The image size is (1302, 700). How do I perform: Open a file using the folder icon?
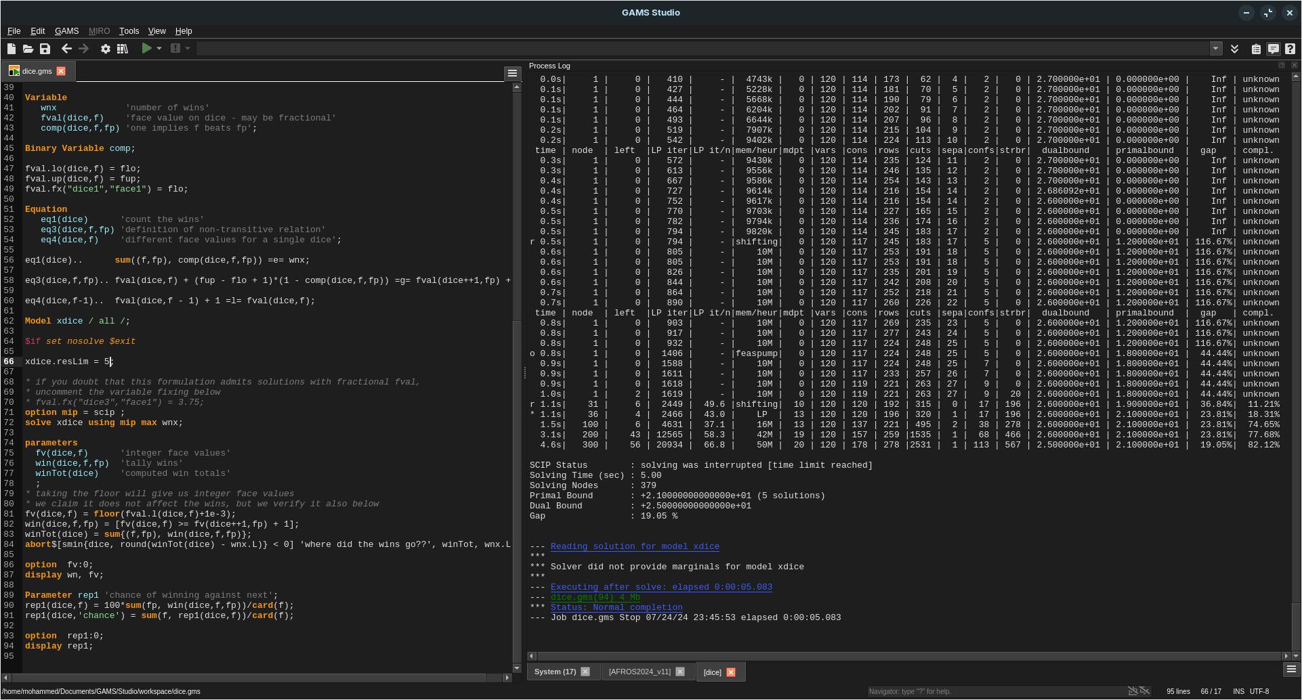pos(28,49)
